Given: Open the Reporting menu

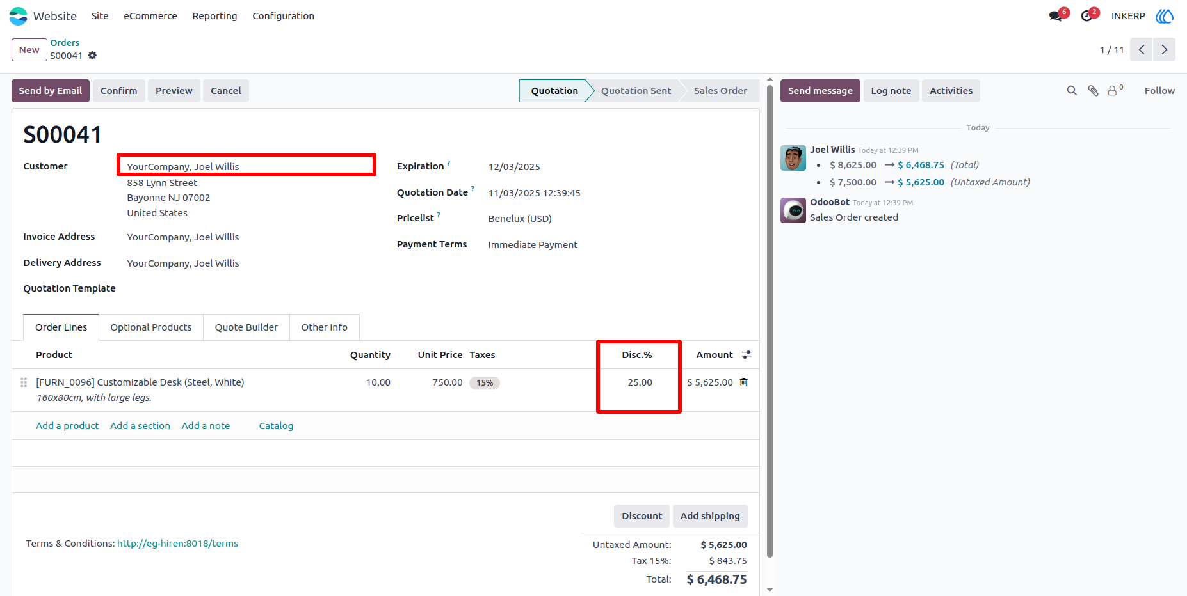Looking at the screenshot, I should (214, 16).
